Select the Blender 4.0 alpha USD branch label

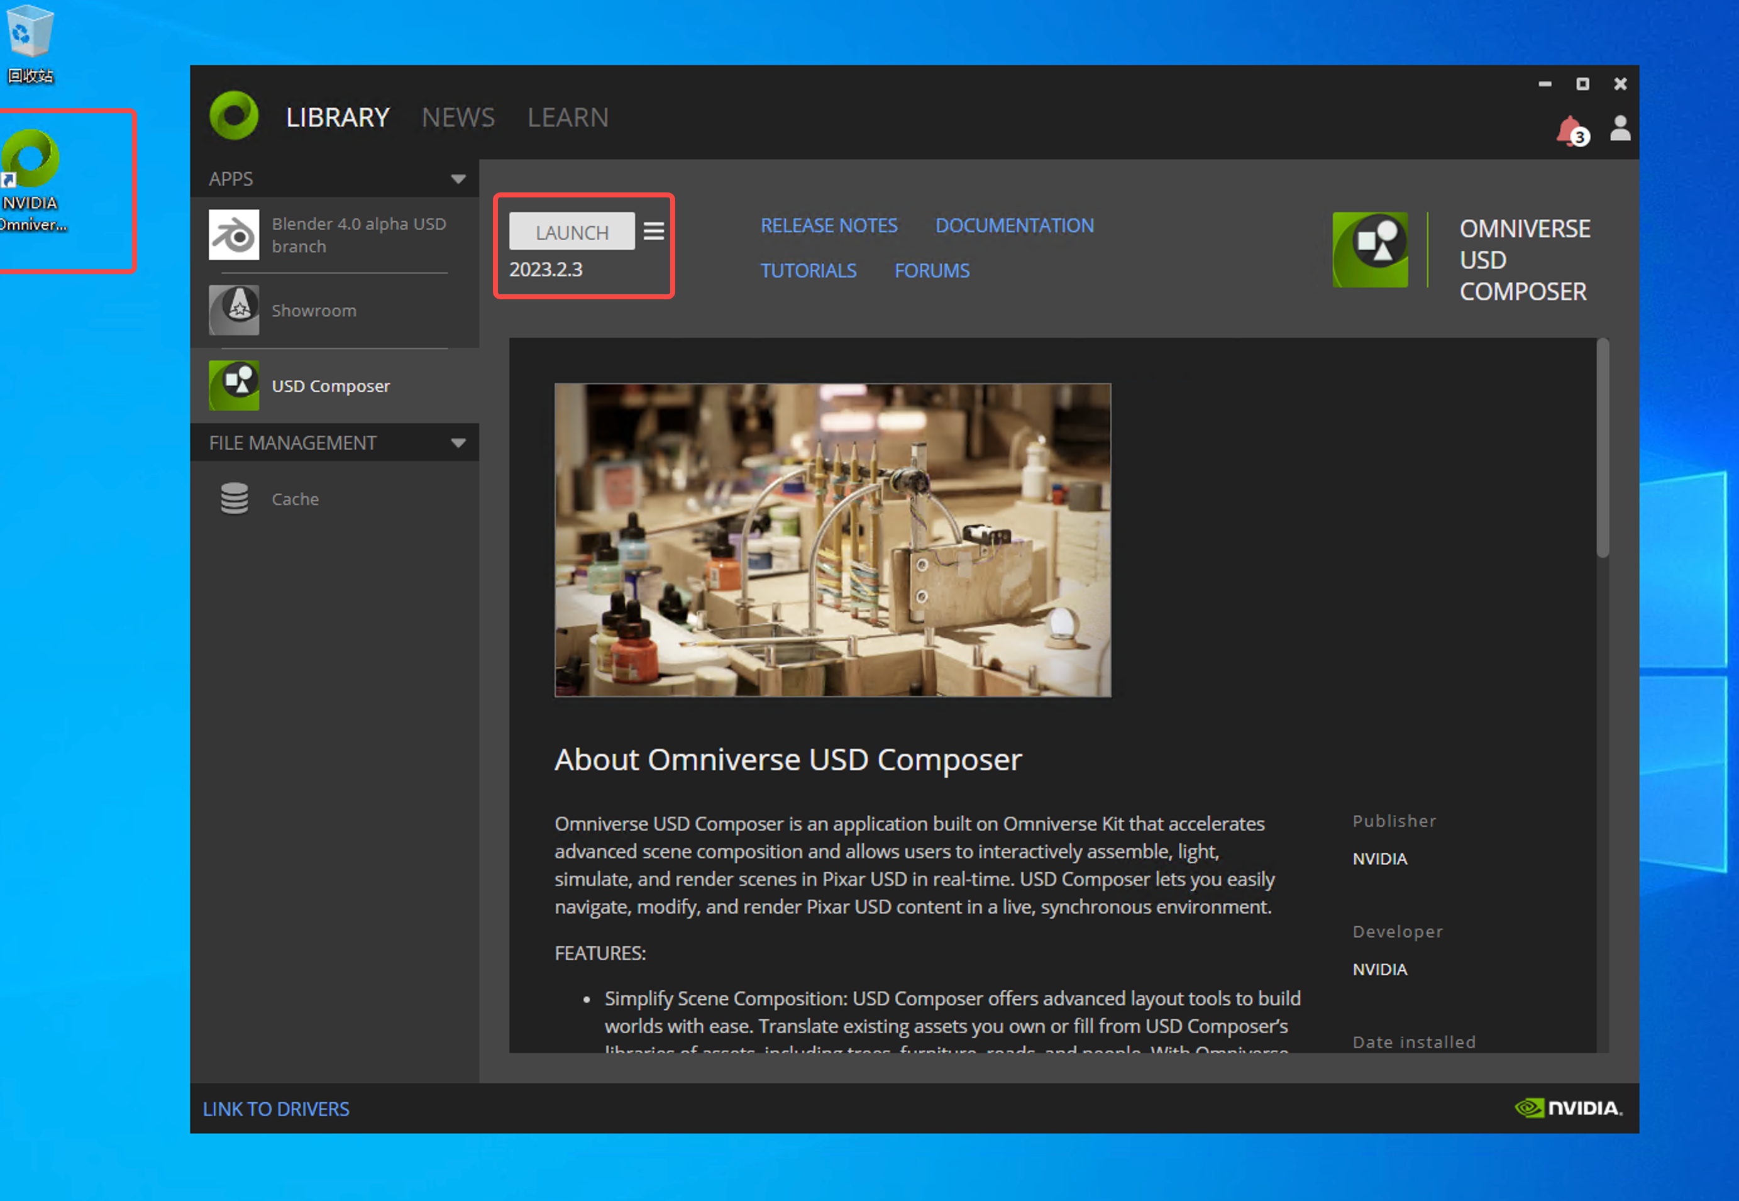tap(359, 235)
